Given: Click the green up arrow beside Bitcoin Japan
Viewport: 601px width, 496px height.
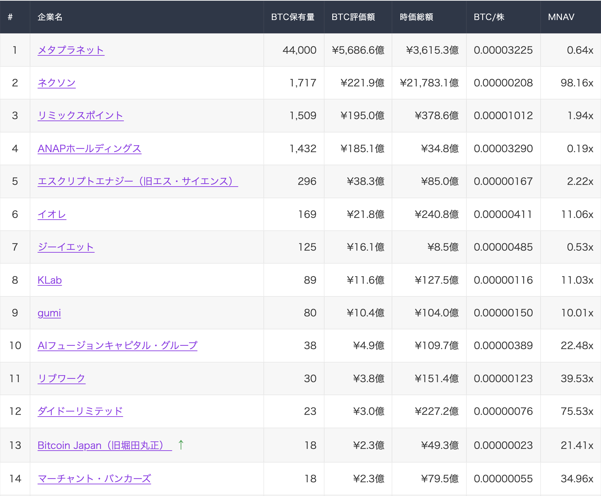Looking at the screenshot, I should tap(181, 445).
